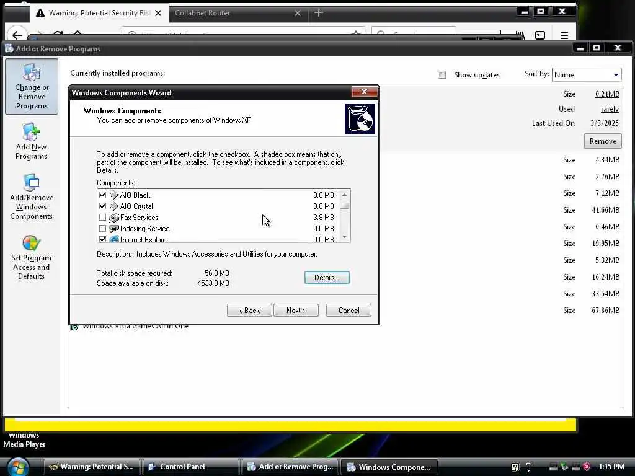This screenshot has height=476, width=635.
Task: Click the warning icon on Firefox tab
Action: click(x=40, y=14)
